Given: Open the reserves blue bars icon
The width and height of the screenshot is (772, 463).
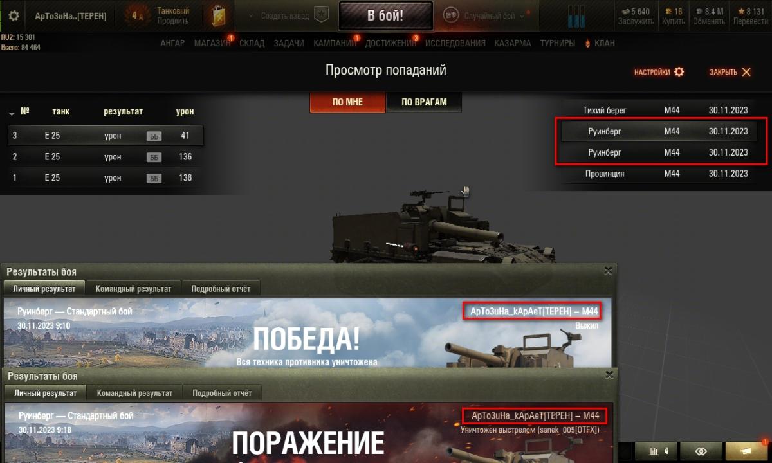Looking at the screenshot, I should (577, 15).
